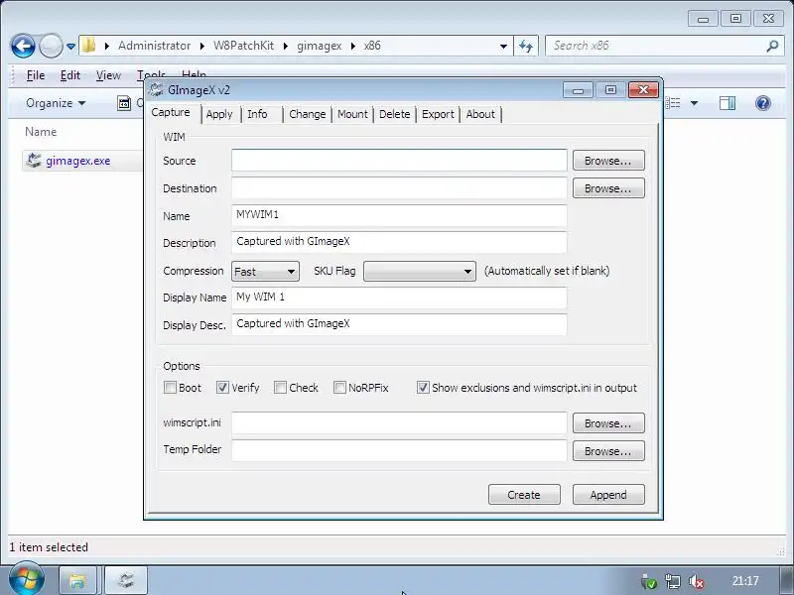Click the Create button
Viewport: 794px width, 595px height.
(x=524, y=494)
